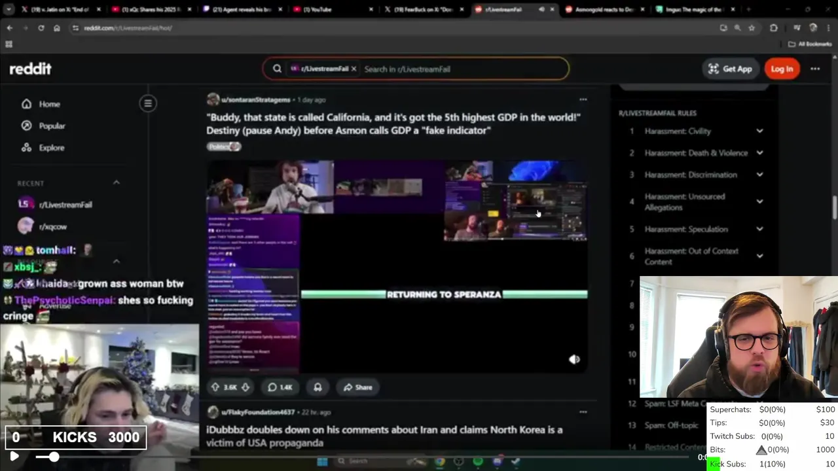The image size is (838, 471).
Task: Go back using the browser back arrow
Action: click(x=10, y=28)
